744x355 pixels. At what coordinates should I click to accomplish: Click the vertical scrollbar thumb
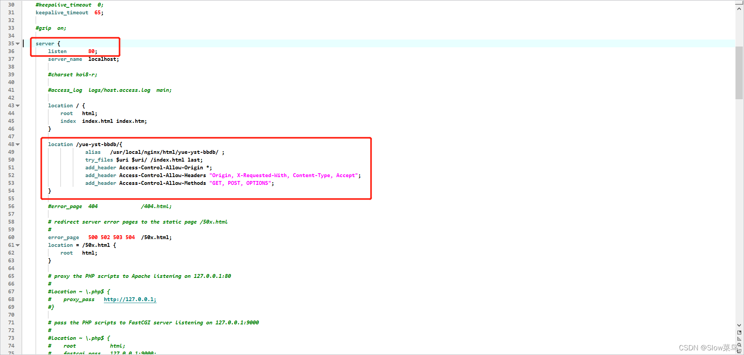click(739, 73)
